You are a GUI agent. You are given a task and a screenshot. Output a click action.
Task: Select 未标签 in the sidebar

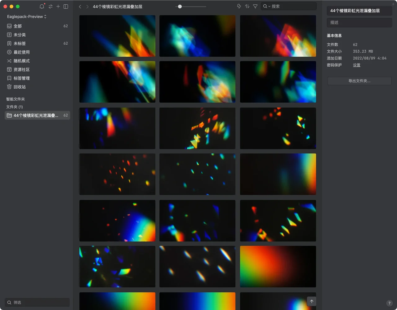(37, 43)
